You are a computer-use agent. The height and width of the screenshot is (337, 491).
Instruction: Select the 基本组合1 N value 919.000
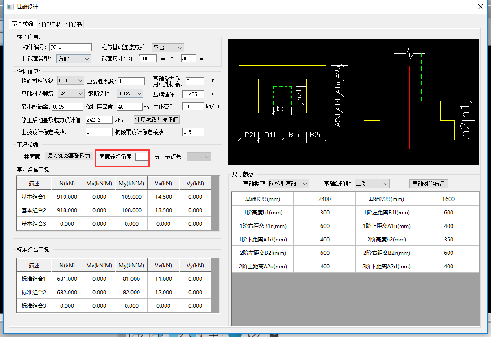67,197
